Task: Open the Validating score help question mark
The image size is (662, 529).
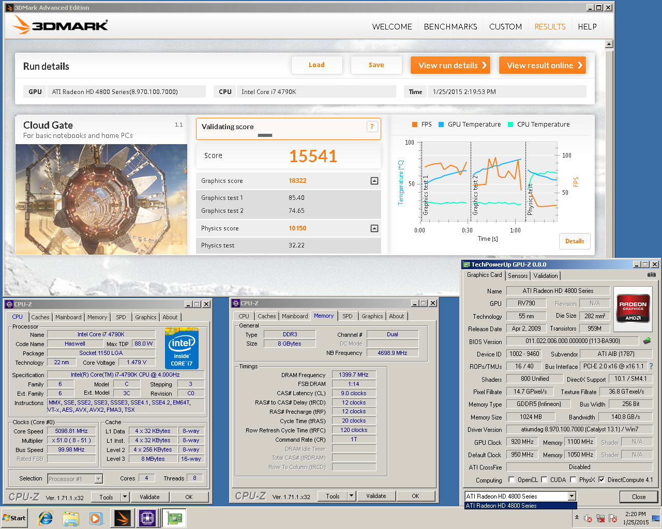Action: pos(372,127)
